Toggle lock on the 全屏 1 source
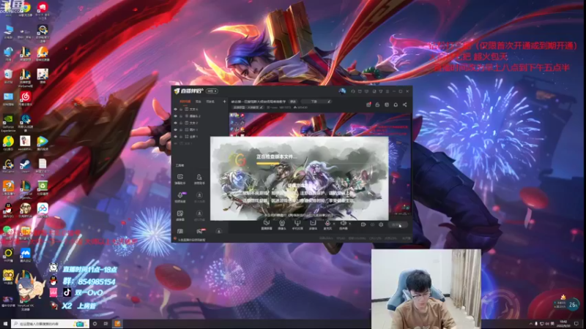The image size is (586, 329). [181, 137]
